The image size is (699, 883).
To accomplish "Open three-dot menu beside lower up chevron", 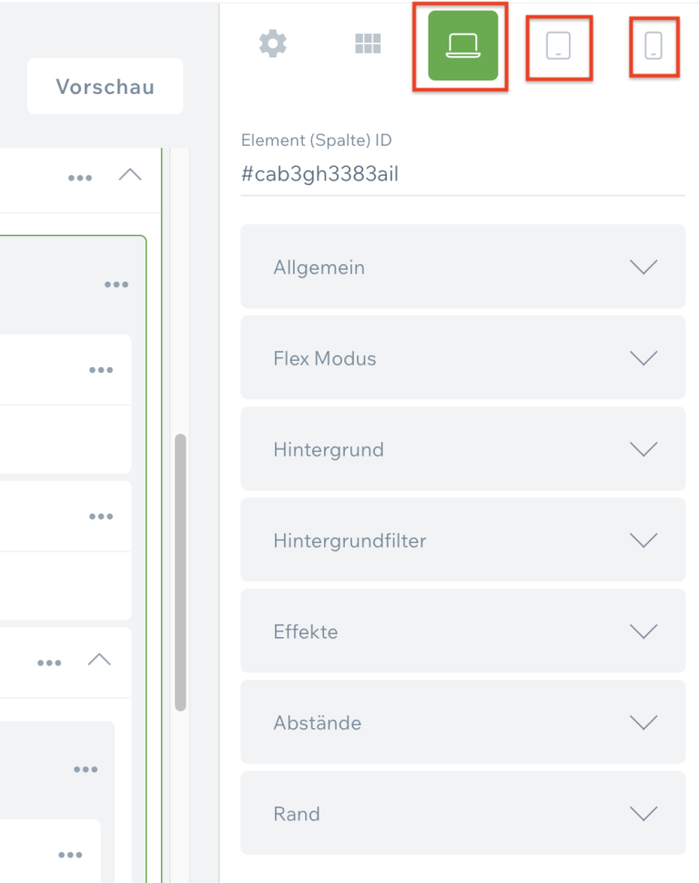I will click(x=49, y=662).
